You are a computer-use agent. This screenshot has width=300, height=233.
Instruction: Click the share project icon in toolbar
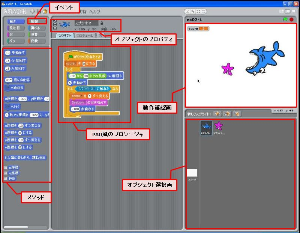tap(45, 12)
